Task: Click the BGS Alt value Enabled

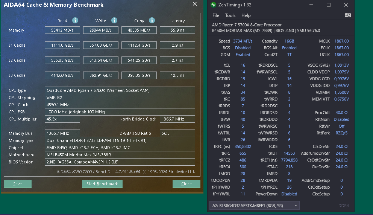Action: (289, 48)
